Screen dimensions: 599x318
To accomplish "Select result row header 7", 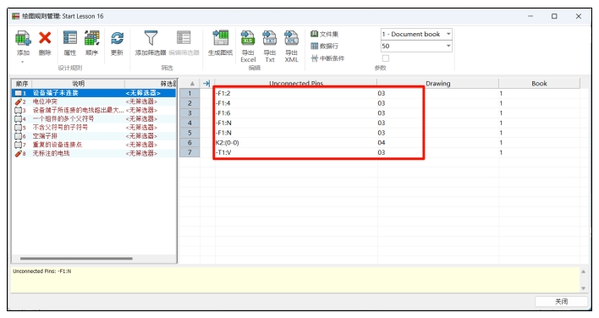I will (x=190, y=152).
